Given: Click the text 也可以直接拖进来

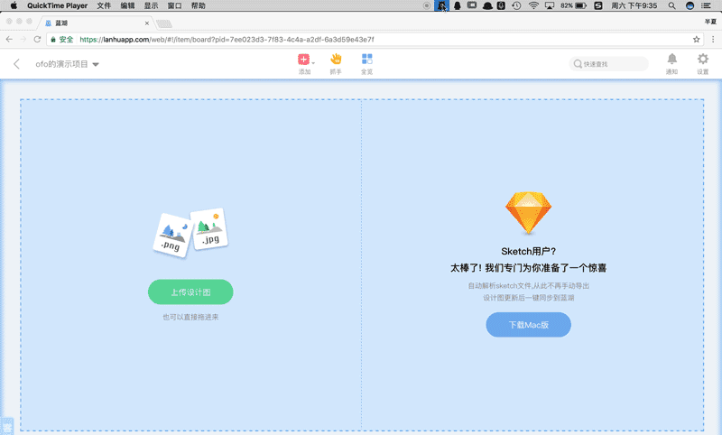Looking at the screenshot, I should coord(190,317).
